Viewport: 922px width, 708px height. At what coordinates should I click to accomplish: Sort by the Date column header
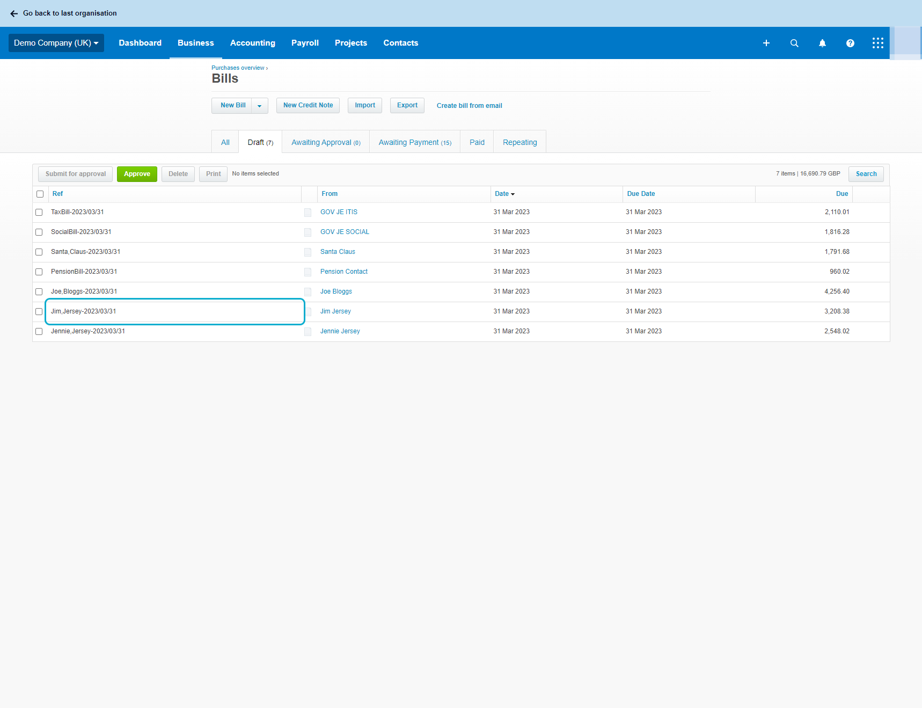[504, 194]
